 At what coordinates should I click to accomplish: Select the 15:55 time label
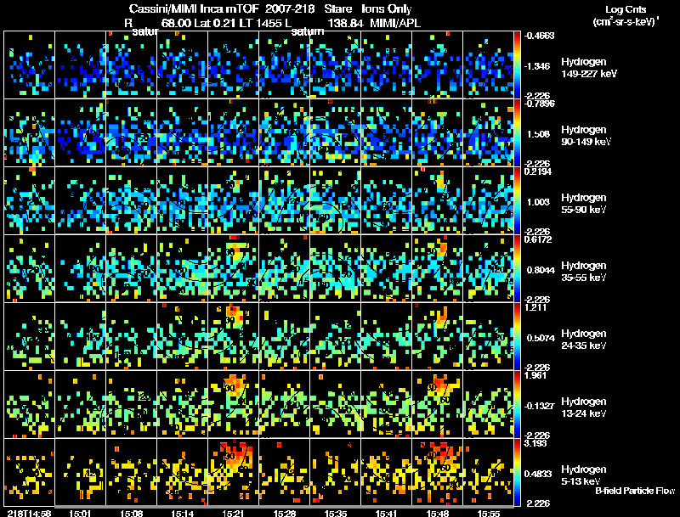click(x=488, y=513)
